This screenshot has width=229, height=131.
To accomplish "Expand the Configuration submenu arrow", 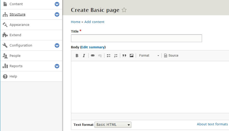I will pyautogui.click(x=57, y=45).
